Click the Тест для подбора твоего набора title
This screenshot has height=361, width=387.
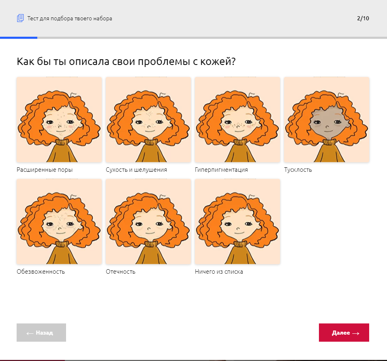pos(70,19)
